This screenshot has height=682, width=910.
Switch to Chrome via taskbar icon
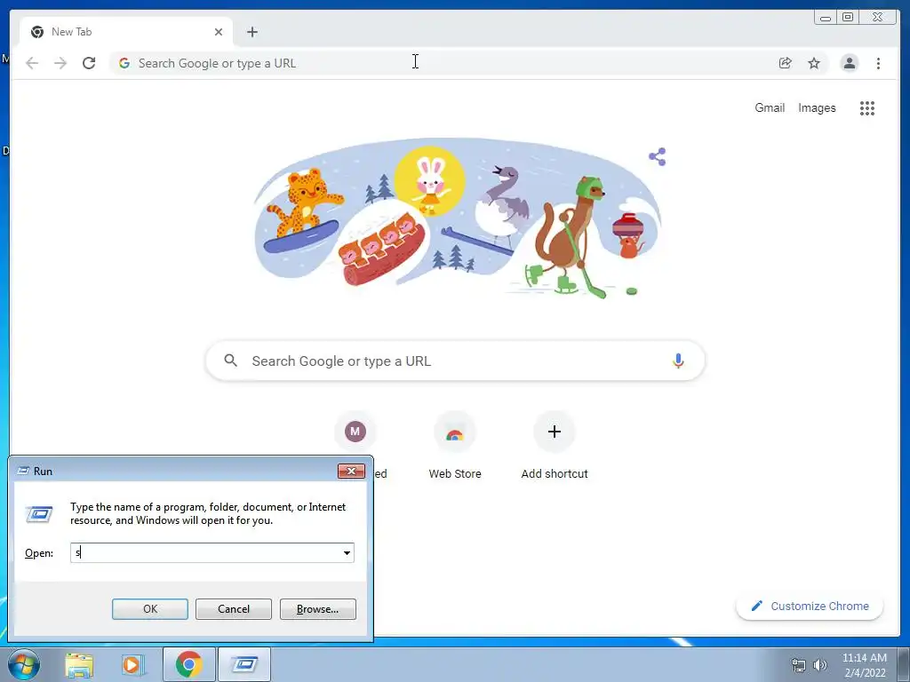(x=189, y=664)
